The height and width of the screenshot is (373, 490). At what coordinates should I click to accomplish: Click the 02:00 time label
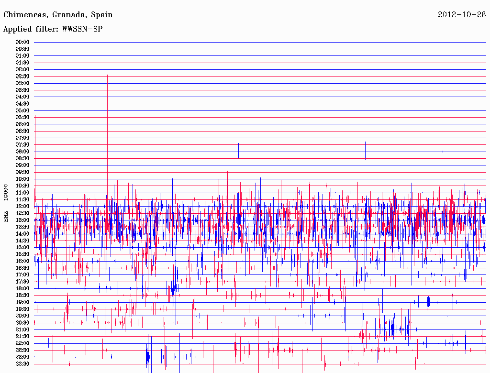pos(22,69)
